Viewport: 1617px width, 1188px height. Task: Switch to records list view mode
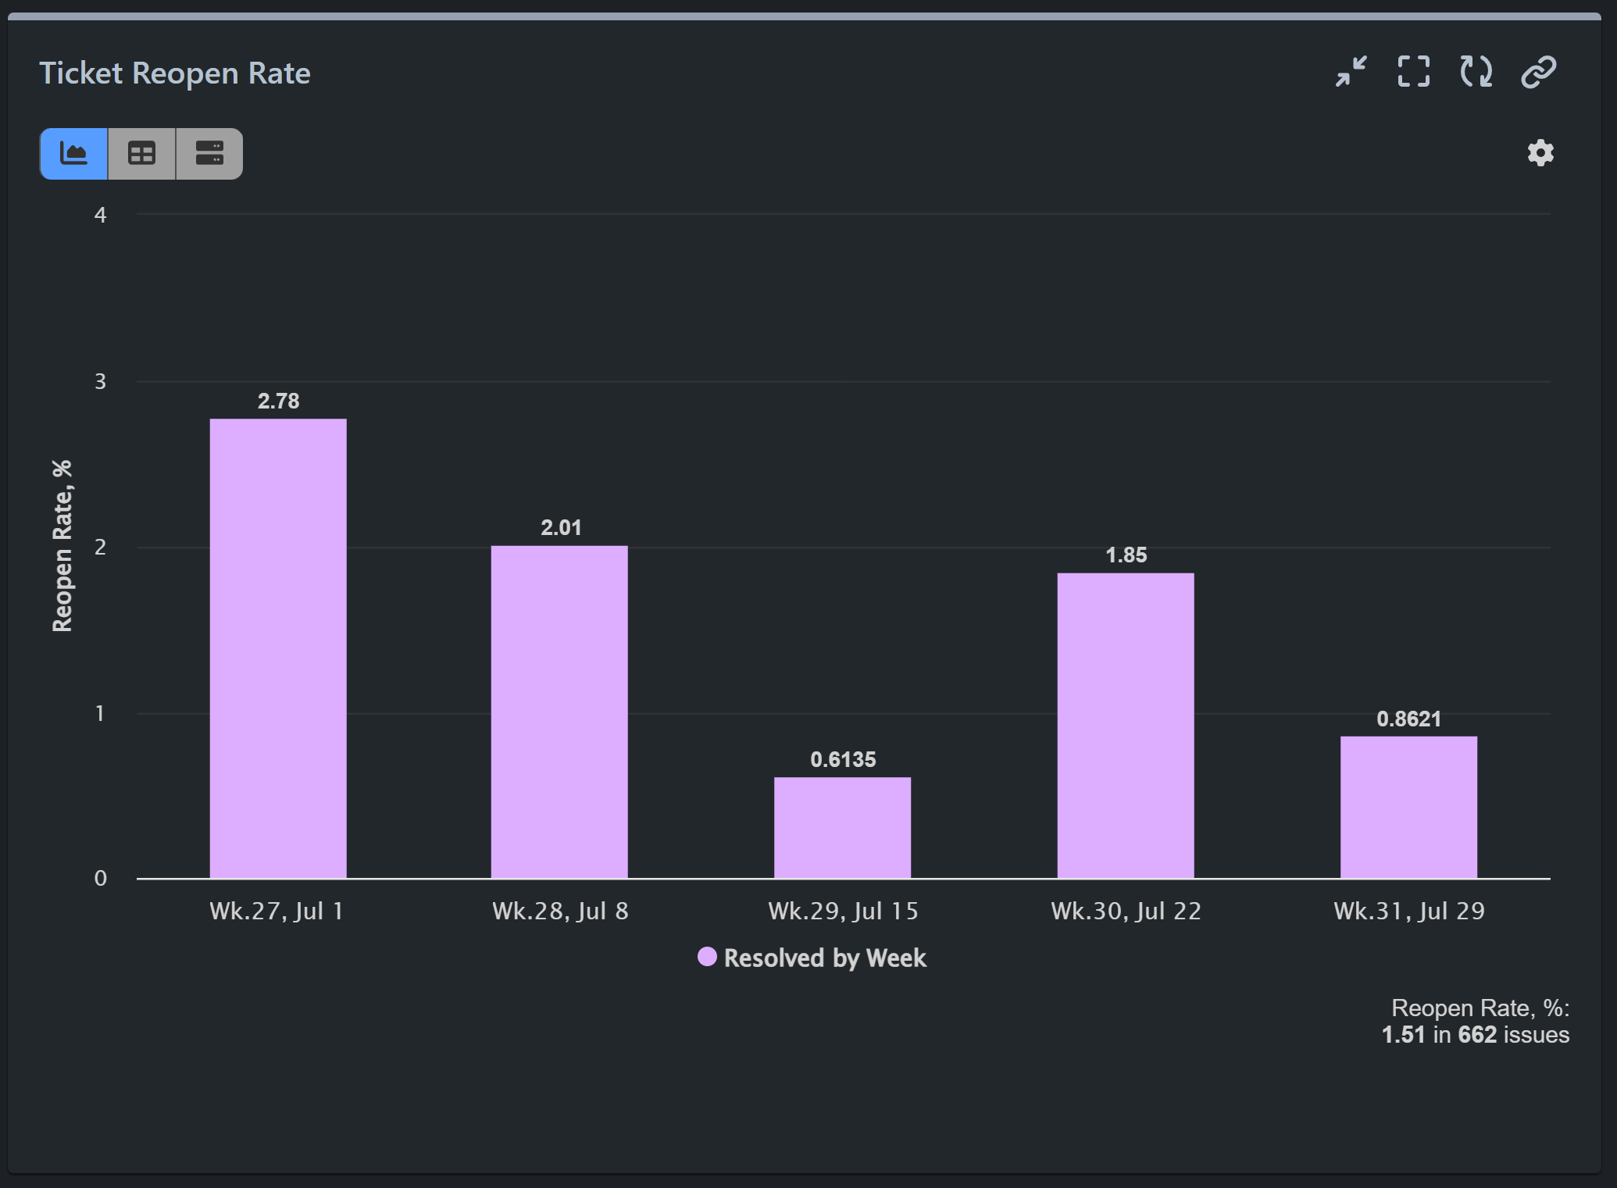coord(209,153)
